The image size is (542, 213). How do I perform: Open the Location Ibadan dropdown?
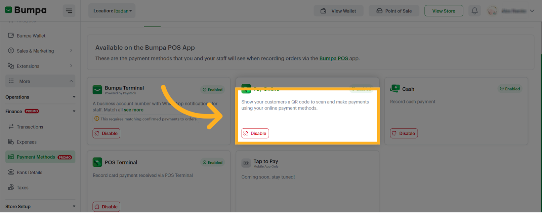[112, 11]
